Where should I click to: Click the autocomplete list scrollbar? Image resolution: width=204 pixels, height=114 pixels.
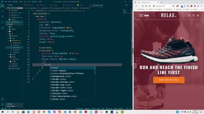(x=95, y=70)
